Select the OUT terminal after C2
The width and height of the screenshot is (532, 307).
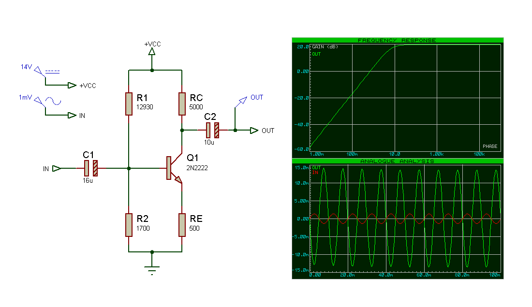click(x=254, y=130)
